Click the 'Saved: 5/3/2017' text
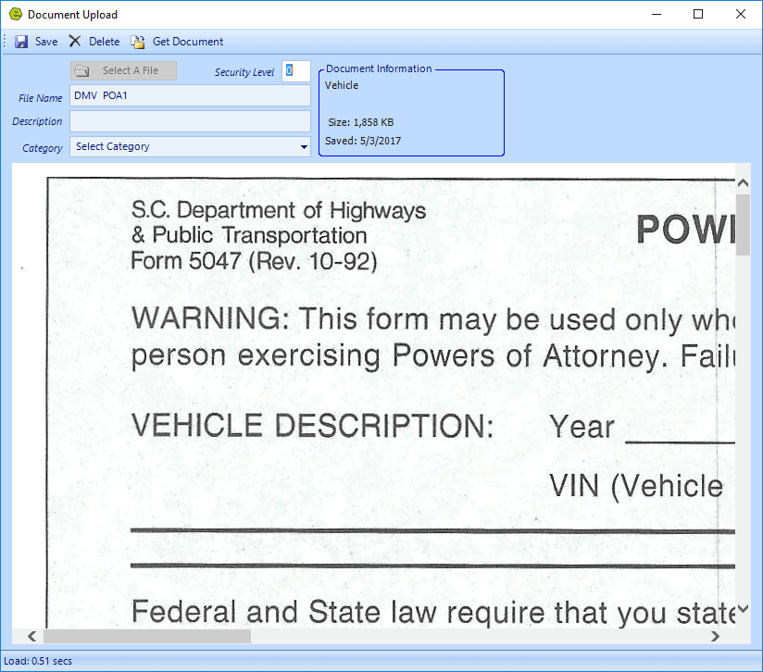This screenshot has height=672, width=763. coord(363,141)
